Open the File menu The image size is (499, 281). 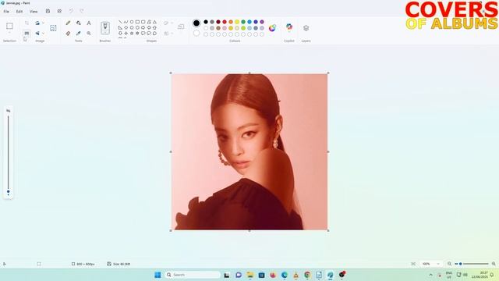[x=6, y=11]
